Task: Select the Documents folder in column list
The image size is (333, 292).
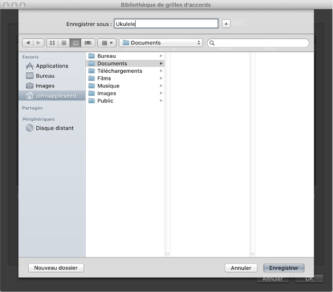Action: (x=125, y=64)
